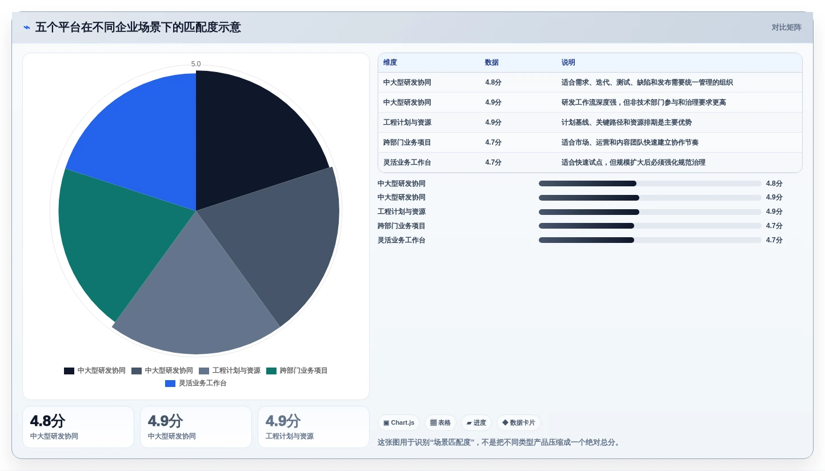
Task: Click the 进度 chip
Action: click(476, 423)
